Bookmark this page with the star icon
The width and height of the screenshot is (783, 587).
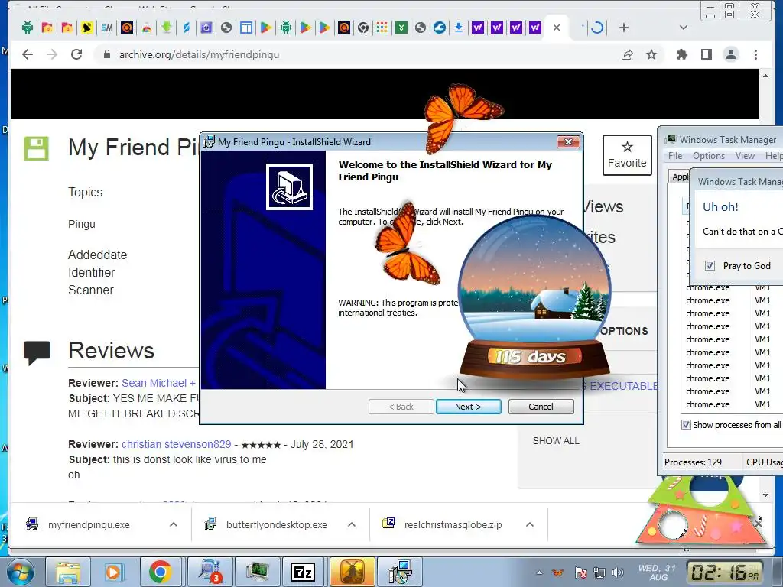pyautogui.click(x=651, y=54)
